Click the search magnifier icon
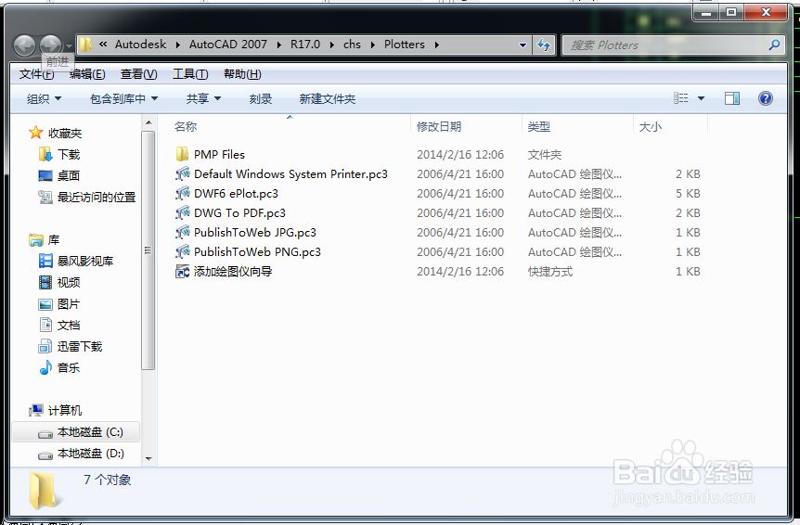800x525 pixels. pos(775,45)
